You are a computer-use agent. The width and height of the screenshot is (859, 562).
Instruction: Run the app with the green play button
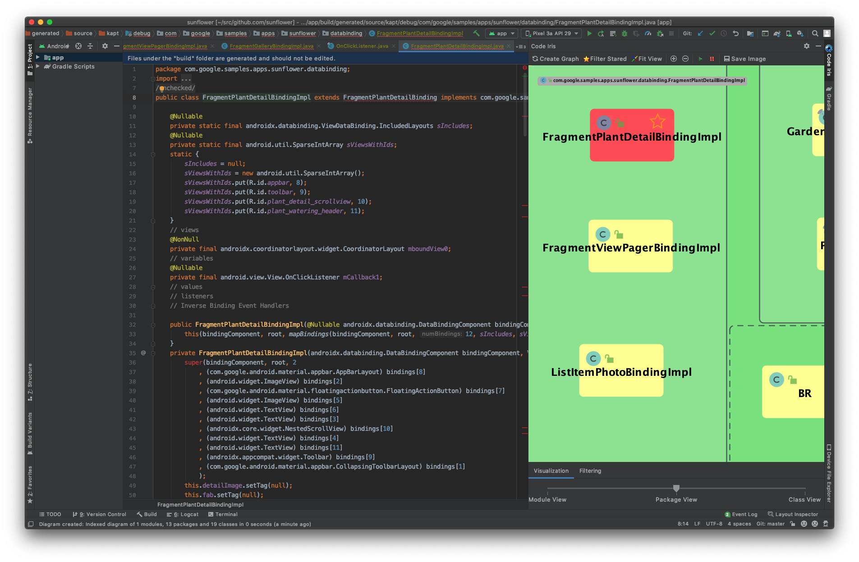[589, 33]
